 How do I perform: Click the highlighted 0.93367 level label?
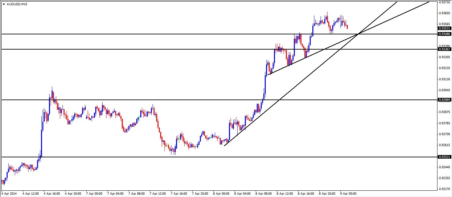444,49
